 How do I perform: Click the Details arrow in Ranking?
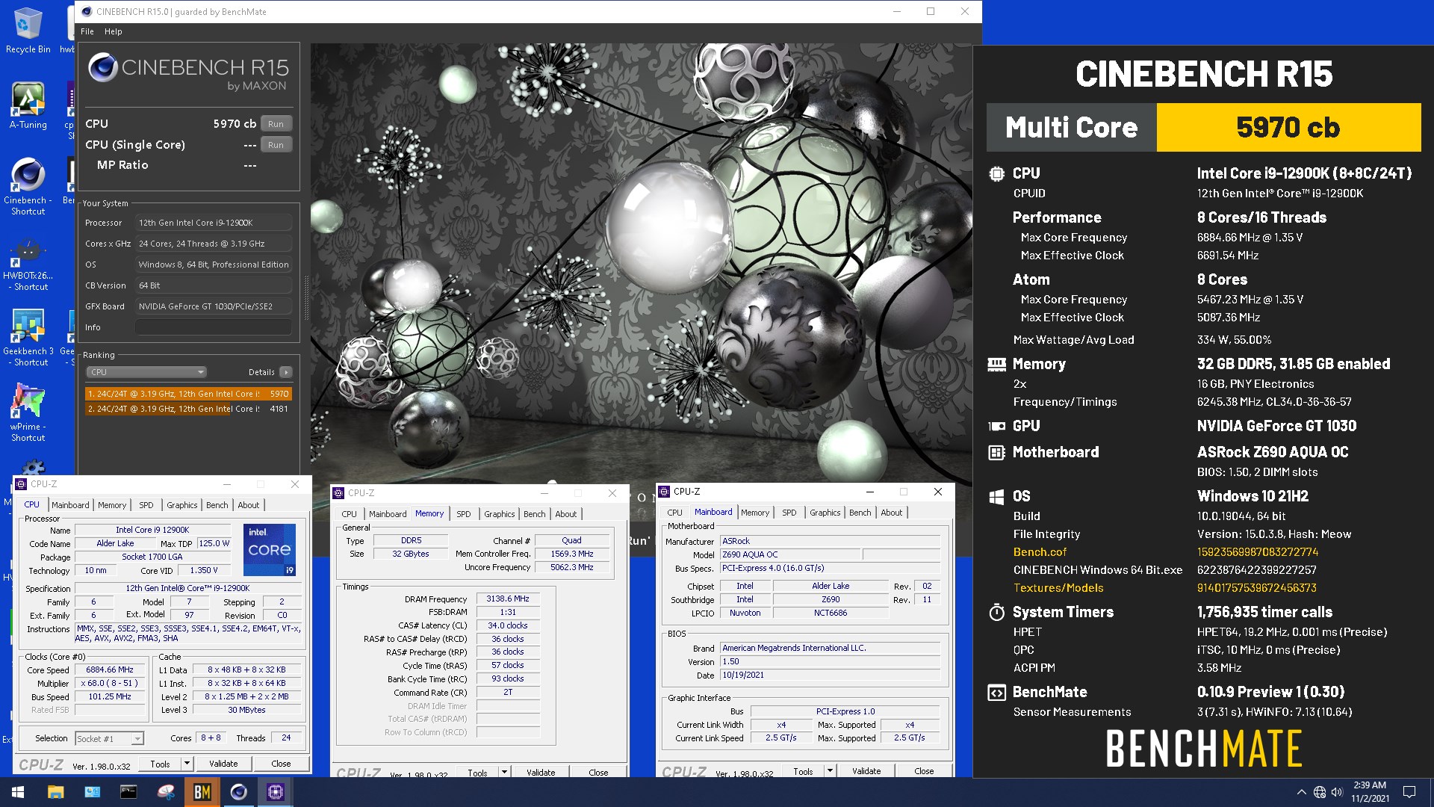(x=286, y=372)
